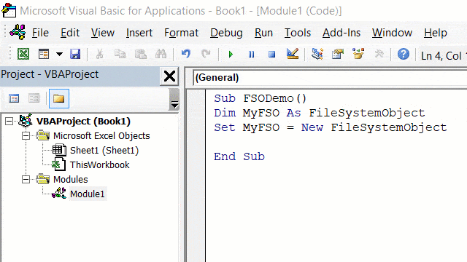Viewport: 467px width, 262px height.
Task: Open the Insert UserForm dropdown arrow
Action: (60, 54)
